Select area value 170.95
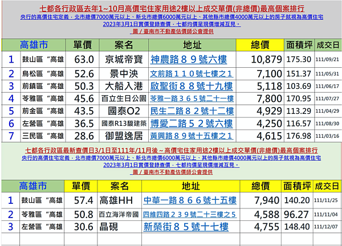This screenshot has height=246, width=342. (x=299, y=99)
